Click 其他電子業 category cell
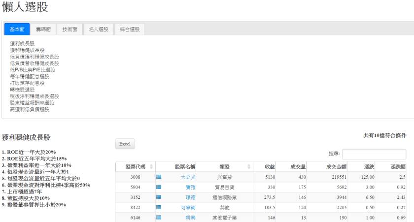The image size is (414, 222). [224, 218]
